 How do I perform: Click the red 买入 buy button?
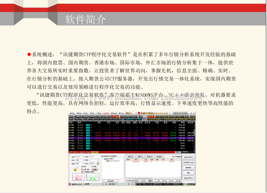pos(79,177)
